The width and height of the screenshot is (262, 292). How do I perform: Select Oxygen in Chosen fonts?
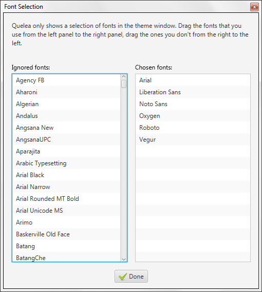[193, 116]
